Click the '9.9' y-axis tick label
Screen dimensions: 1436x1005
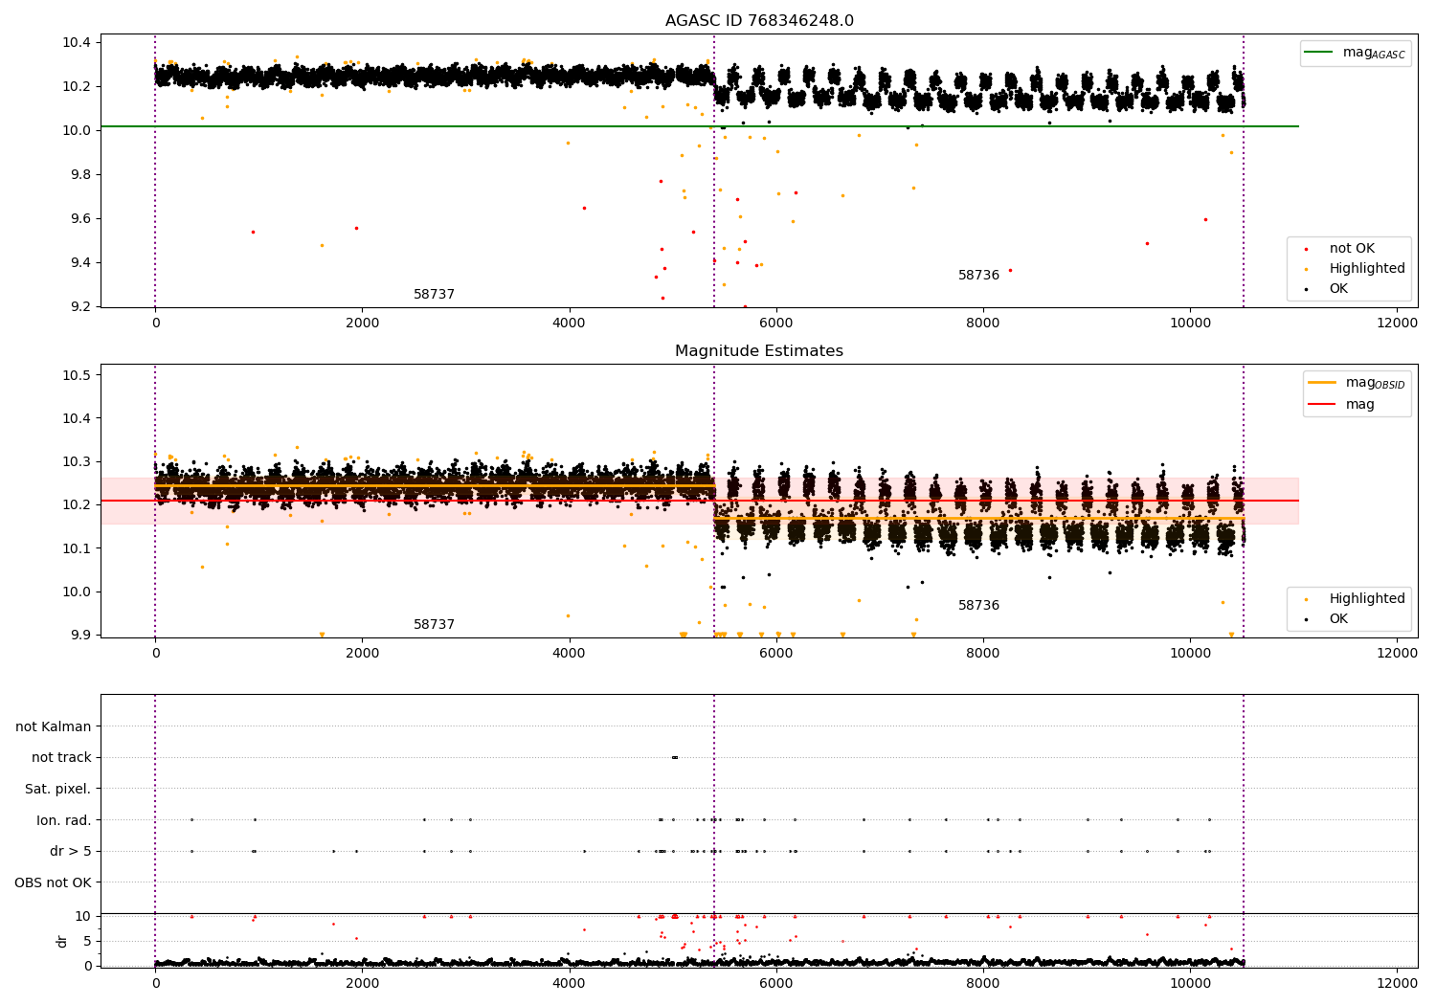pos(80,635)
